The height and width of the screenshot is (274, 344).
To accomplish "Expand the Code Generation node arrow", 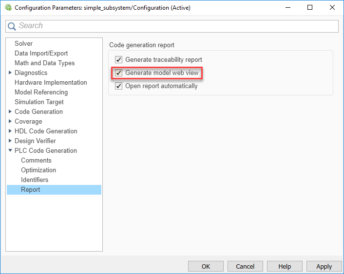I will click(x=10, y=112).
